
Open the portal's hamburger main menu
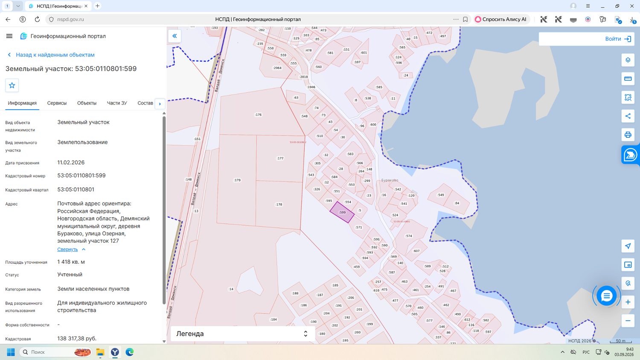click(x=9, y=36)
